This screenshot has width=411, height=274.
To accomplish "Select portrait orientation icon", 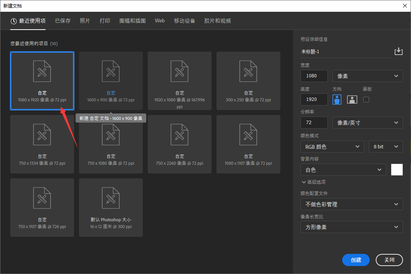I will coord(337,99).
